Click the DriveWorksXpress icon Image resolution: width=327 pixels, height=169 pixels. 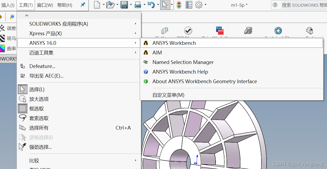220,31
